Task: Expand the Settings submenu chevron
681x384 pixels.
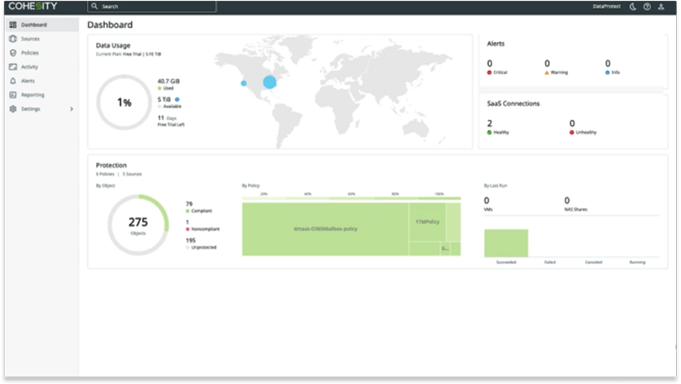Action: [x=71, y=109]
